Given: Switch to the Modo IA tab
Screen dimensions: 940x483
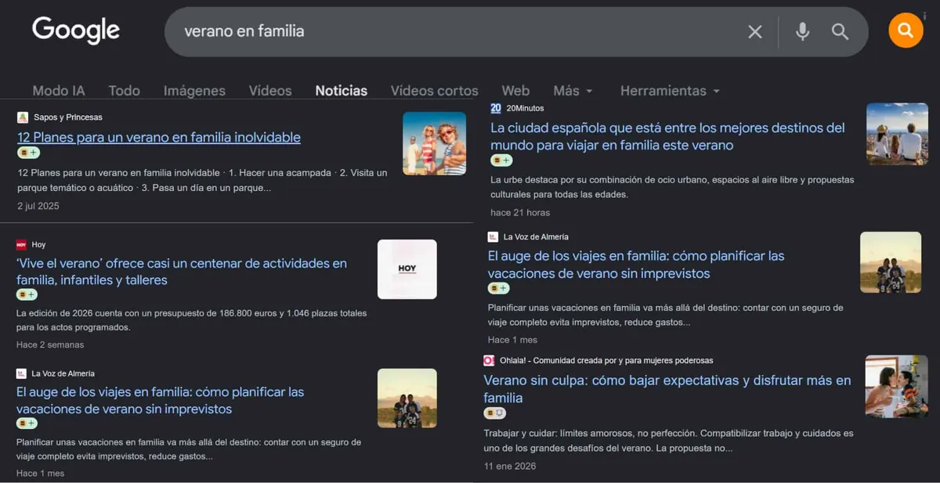Looking at the screenshot, I should point(59,91).
